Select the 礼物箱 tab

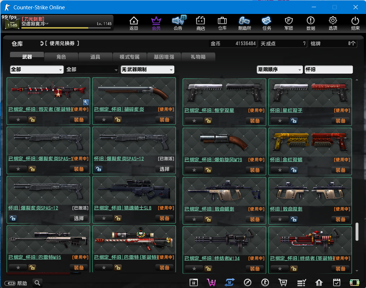tap(198, 57)
